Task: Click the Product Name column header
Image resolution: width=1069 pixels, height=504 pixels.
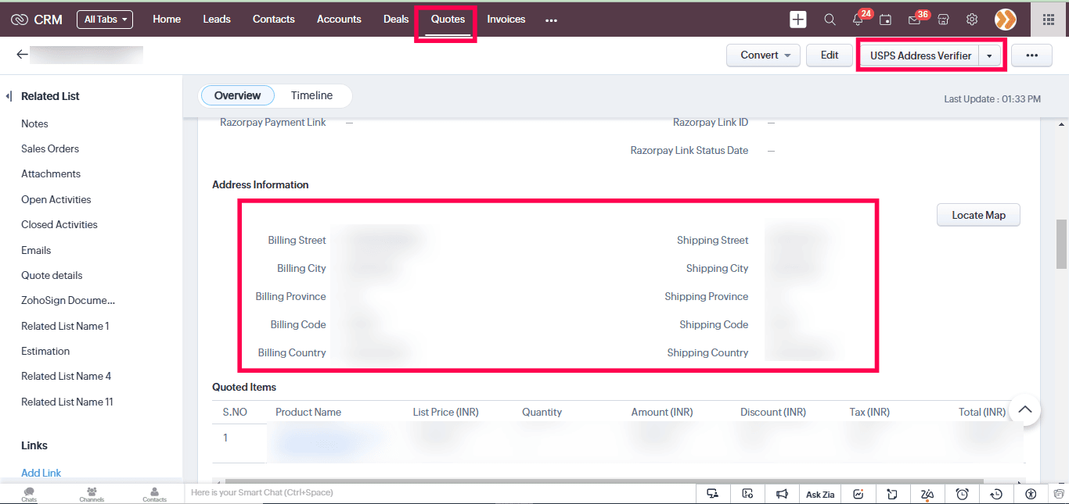Action: coord(308,412)
